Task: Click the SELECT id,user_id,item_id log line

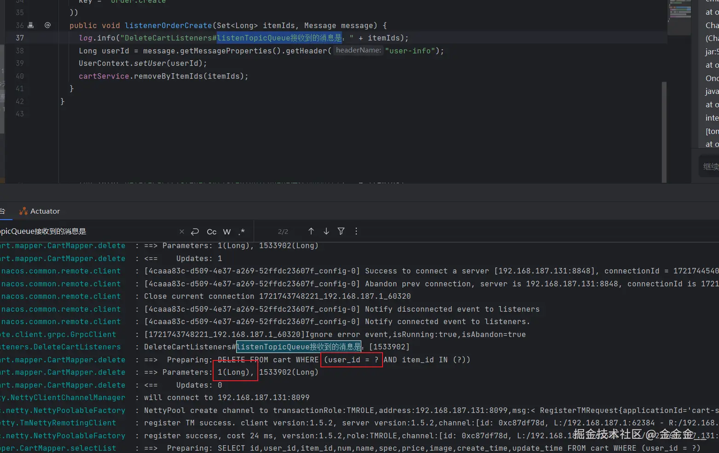Action: click(422, 448)
